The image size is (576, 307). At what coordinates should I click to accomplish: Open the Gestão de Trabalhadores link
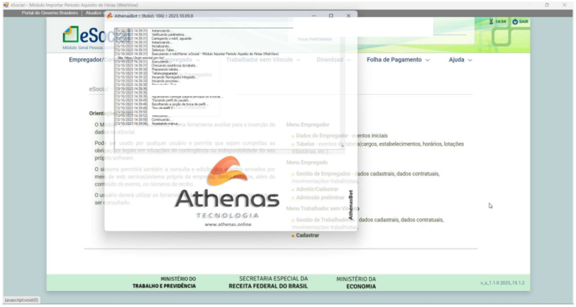(325, 220)
